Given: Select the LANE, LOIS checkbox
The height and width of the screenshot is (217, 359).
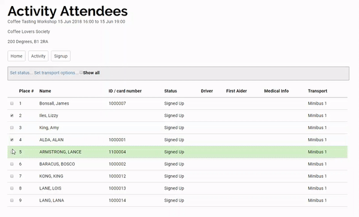Looking at the screenshot, I should click(12, 188).
